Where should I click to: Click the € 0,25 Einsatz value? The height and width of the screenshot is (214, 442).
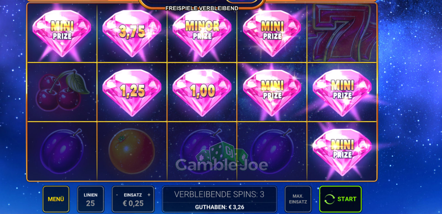pos(133,203)
